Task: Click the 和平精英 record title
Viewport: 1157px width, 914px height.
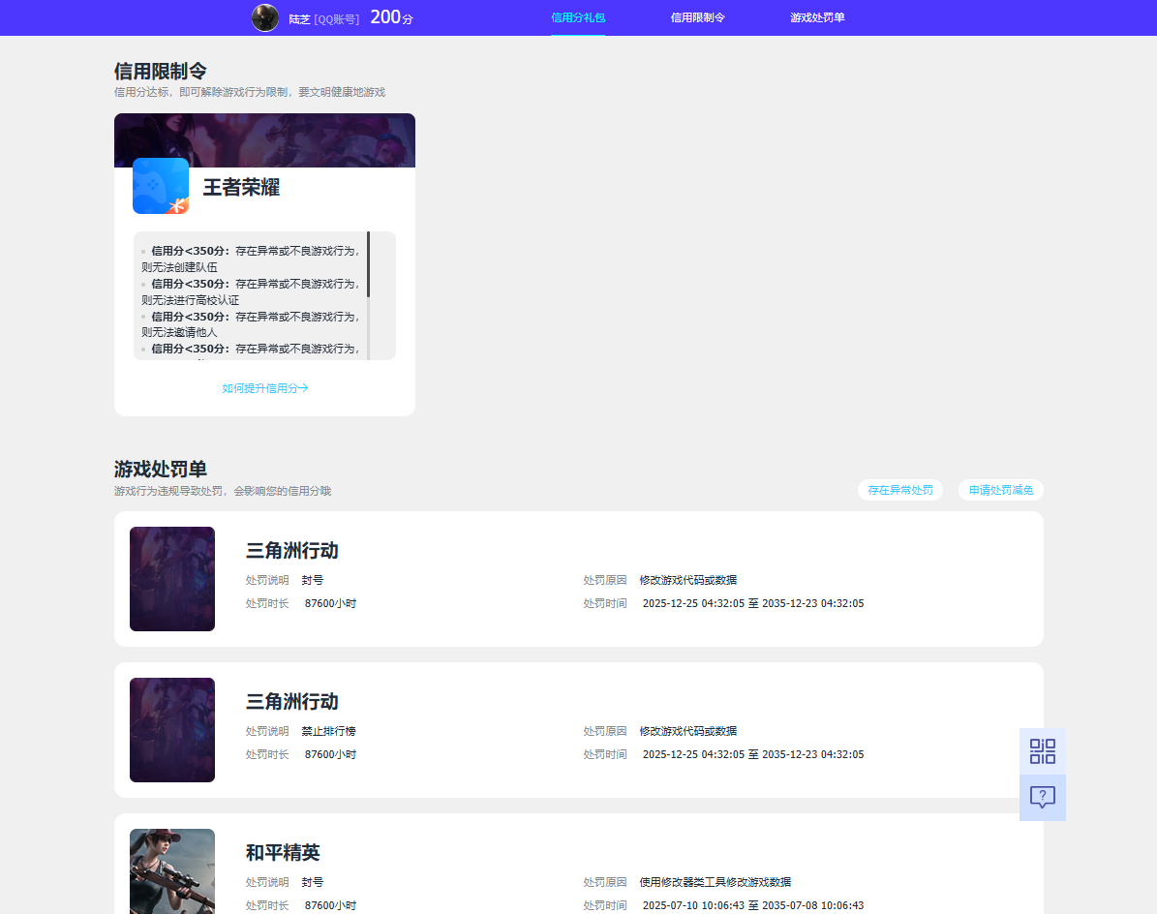Action: coord(283,853)
